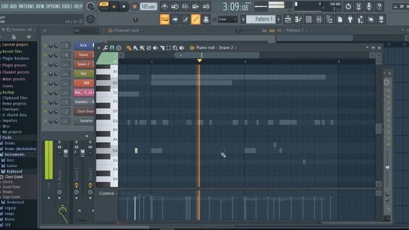Select the Snare channel button
The height and width of the screenshot is (230, 409).
click(x=84, y=55)
